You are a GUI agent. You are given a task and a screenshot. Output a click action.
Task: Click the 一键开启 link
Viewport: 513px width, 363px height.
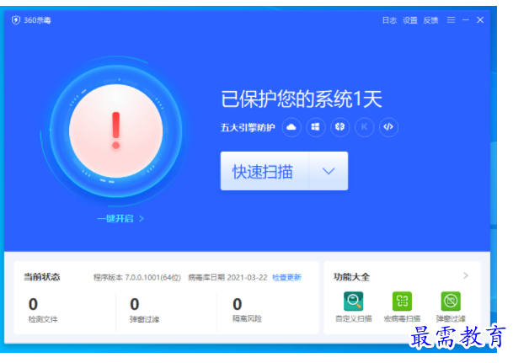[x=120, y=218]
